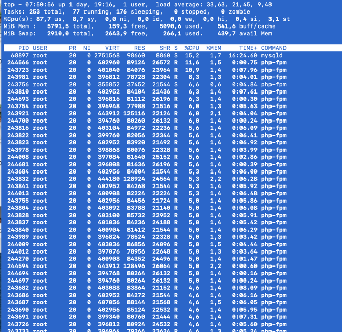Click the PID column header
Screen dimensions: 342x332
23,48
